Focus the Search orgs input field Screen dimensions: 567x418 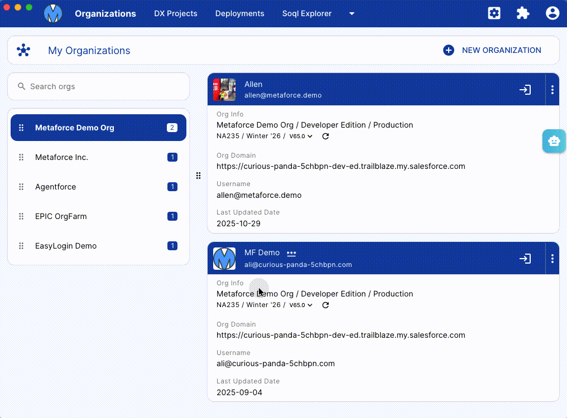98,86
